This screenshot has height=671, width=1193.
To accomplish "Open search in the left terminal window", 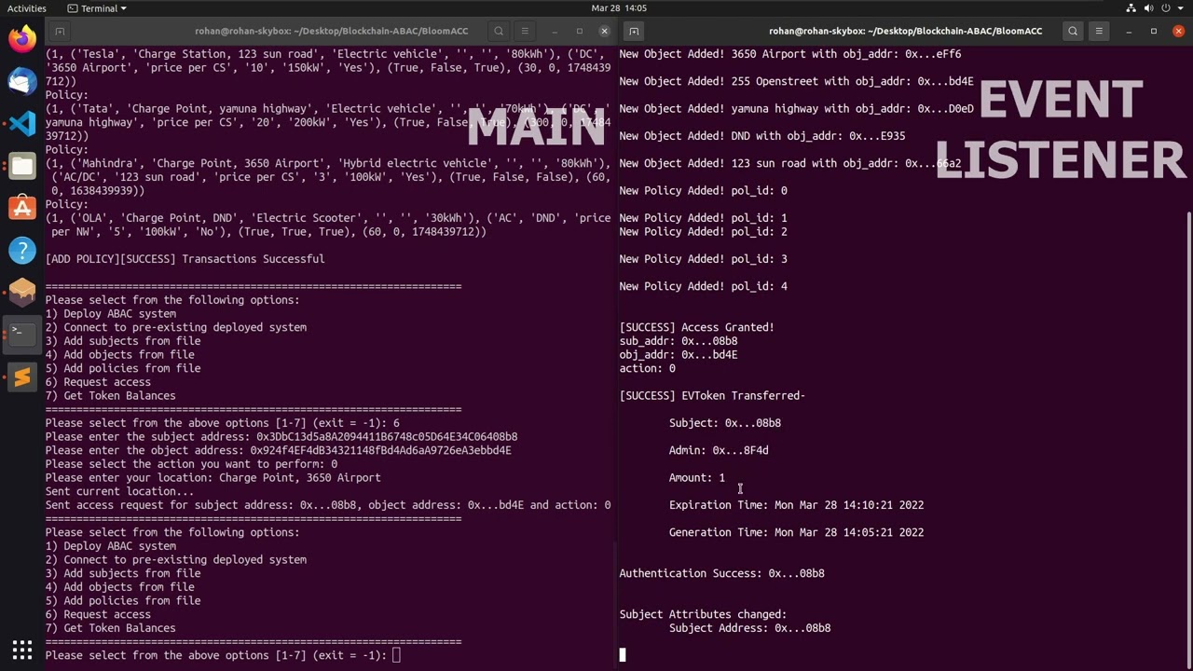I will coord(499,31).
